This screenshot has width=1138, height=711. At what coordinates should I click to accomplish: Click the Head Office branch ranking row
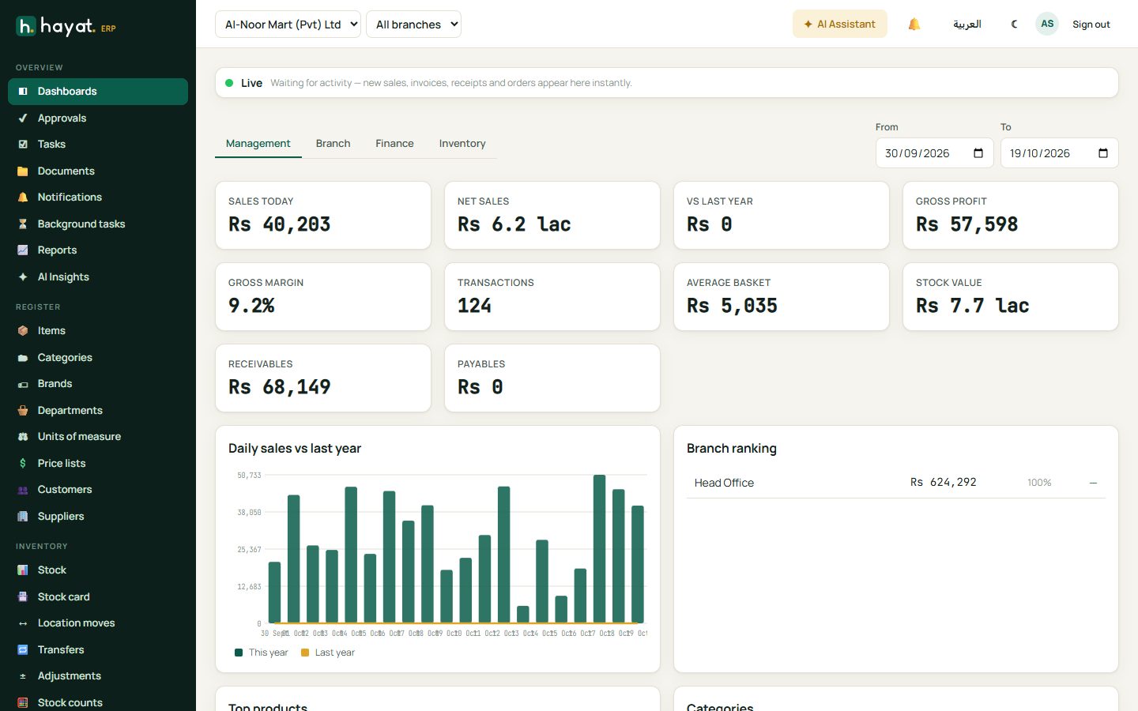click(x=896, y=483)
